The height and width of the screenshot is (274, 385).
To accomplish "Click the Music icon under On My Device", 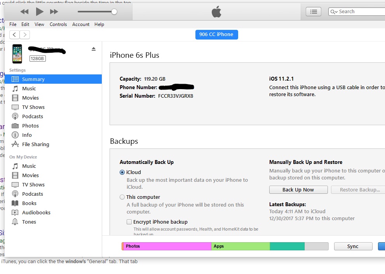I will click(x=15, y=166).
